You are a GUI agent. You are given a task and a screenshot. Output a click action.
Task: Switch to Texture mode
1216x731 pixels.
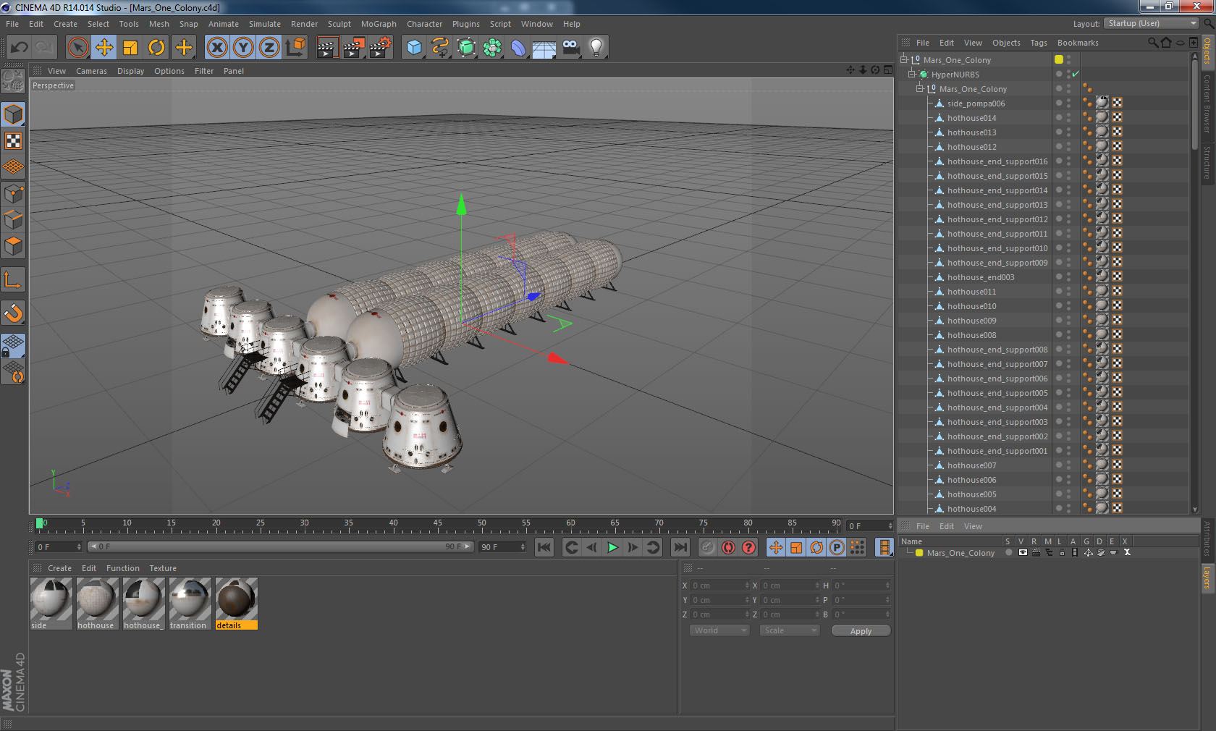[13, 140]
